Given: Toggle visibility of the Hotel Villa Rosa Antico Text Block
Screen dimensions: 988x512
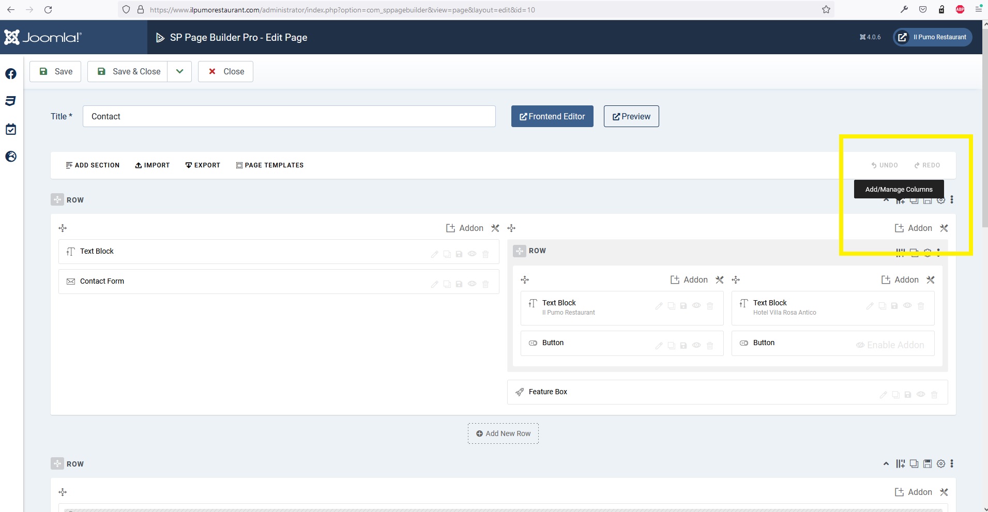Looking at the screenshot, I should point(907,306).
